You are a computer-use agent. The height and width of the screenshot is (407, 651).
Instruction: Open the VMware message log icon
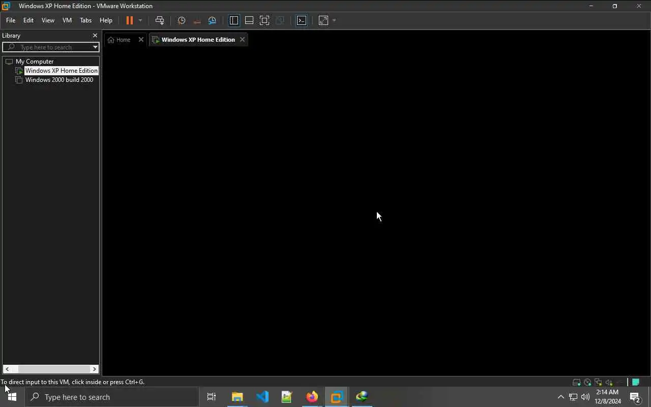(636, 382)
